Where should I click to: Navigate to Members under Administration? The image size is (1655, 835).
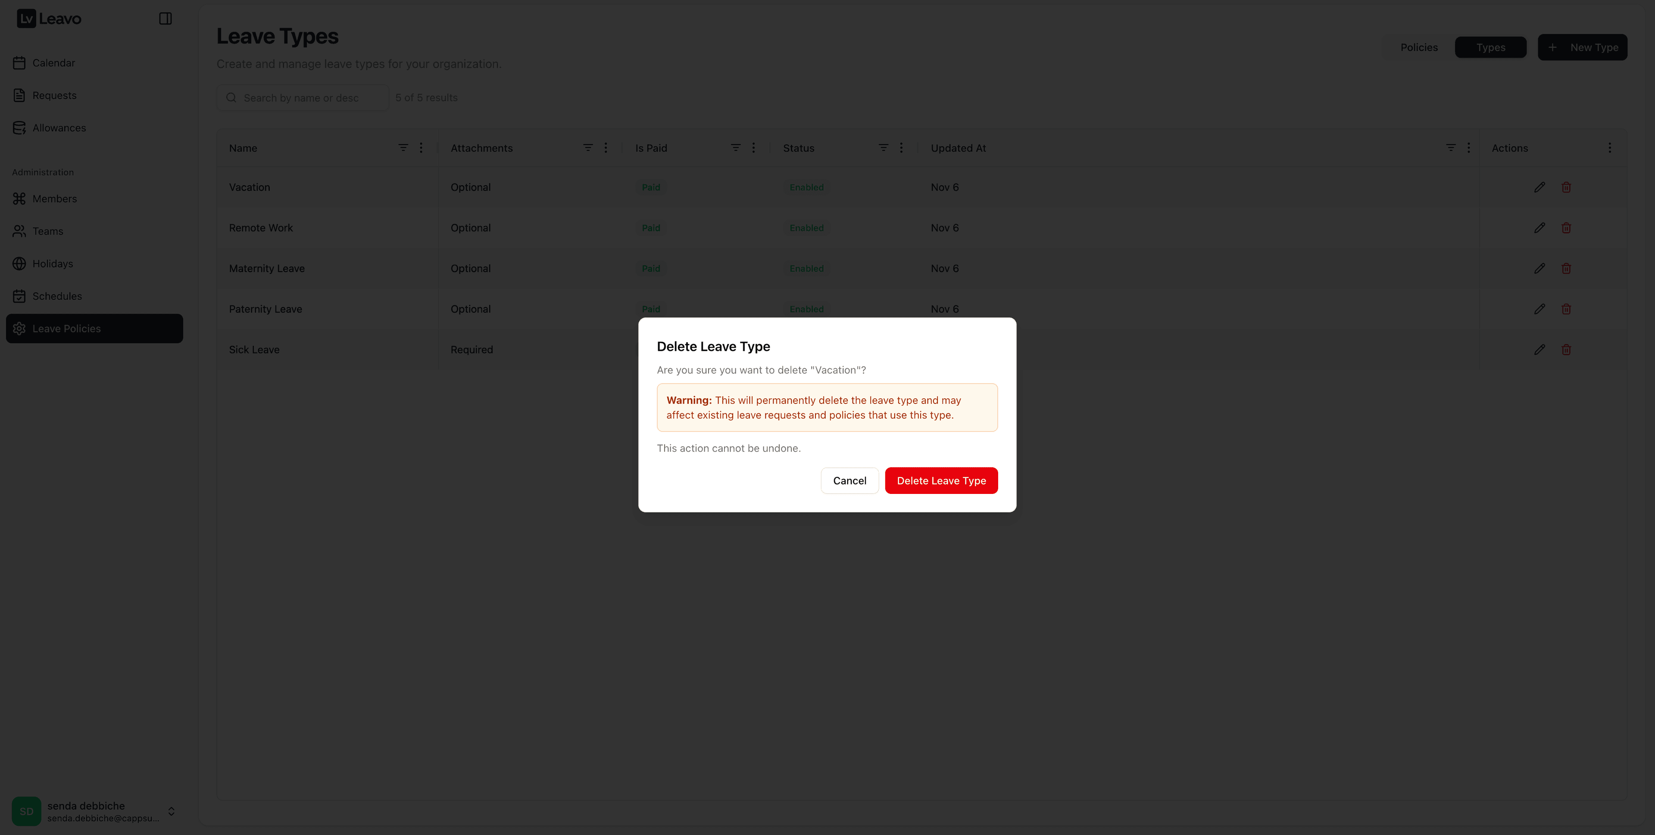tap(55, 199)
